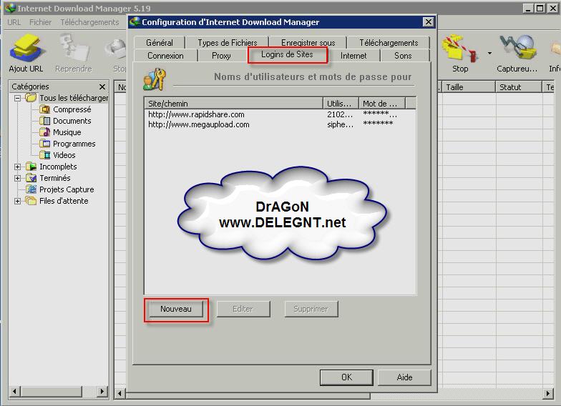Click right arrow of Catégories panel scrollbar
The image size is (561, 406).
click(102, 391)
